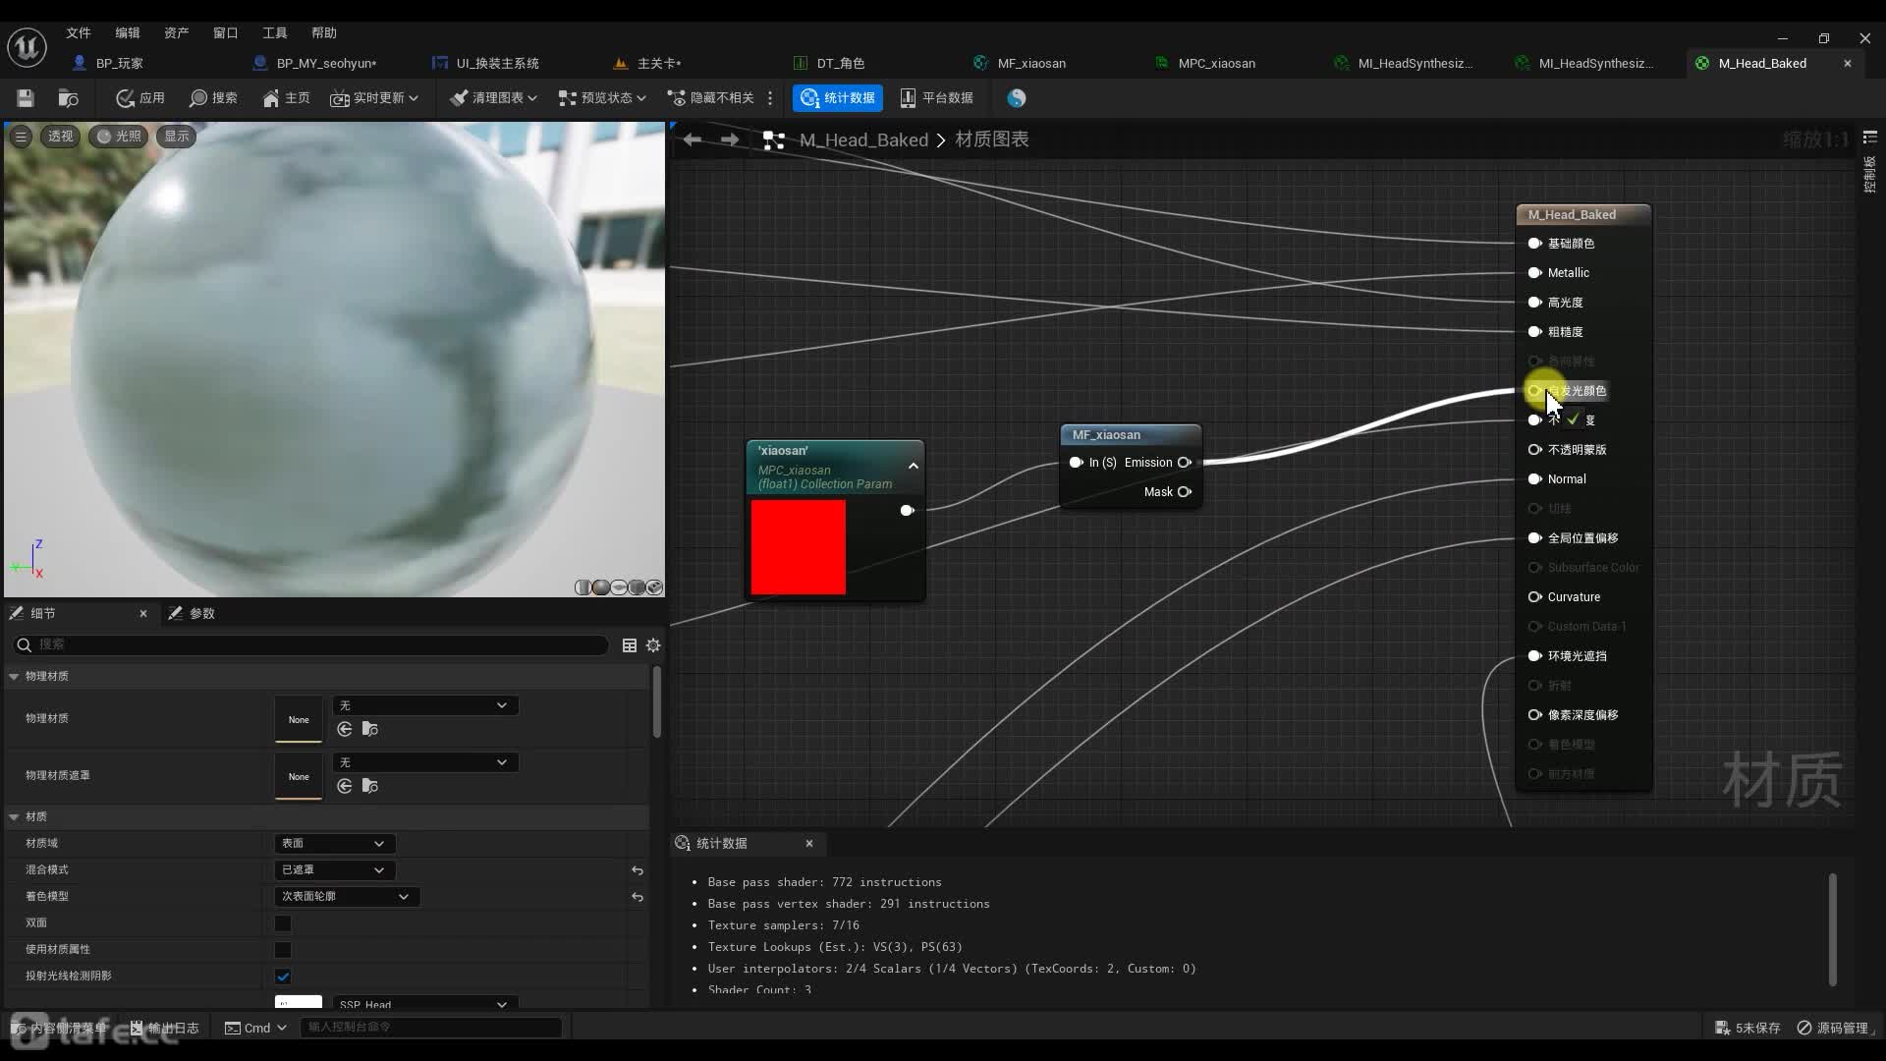Screen dimensions: 1886x1061
Task: Click the In (S) input pin of MF_xiaosan
Action: click(1076, 463)
